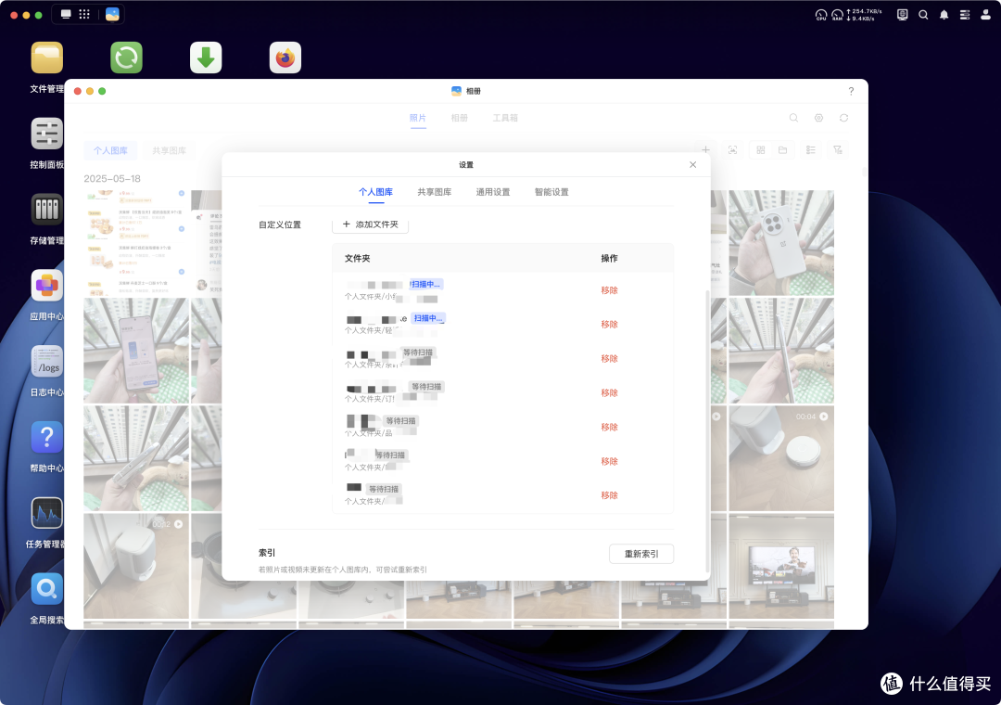
Task: Click 移除 for the 个人文件夹/小 row
Action: pyautogui.click(x=609, y=290)
